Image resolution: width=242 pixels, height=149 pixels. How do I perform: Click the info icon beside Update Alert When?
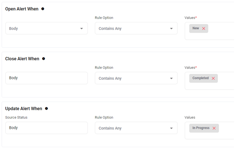(46, 108)
